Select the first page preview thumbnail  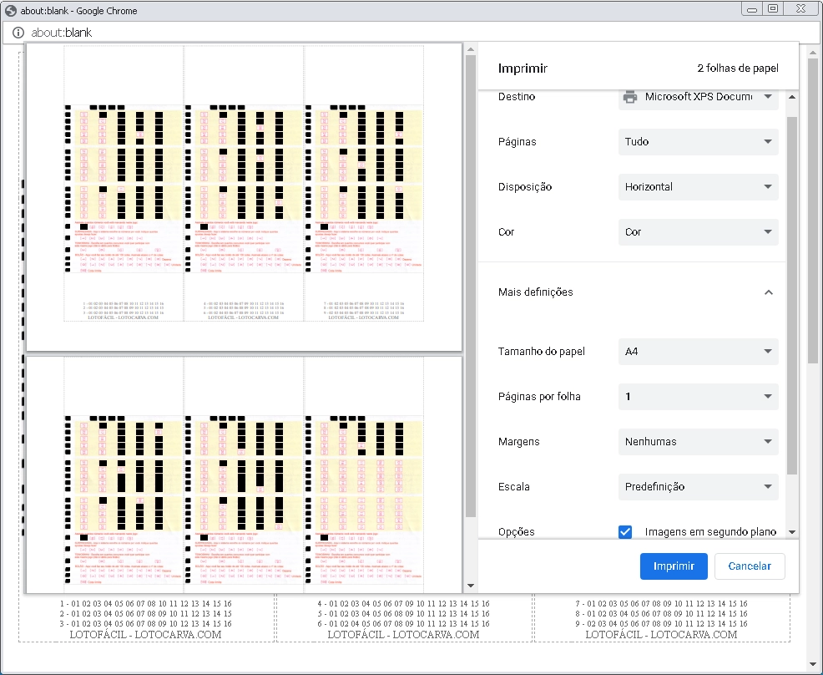point(244,197)
